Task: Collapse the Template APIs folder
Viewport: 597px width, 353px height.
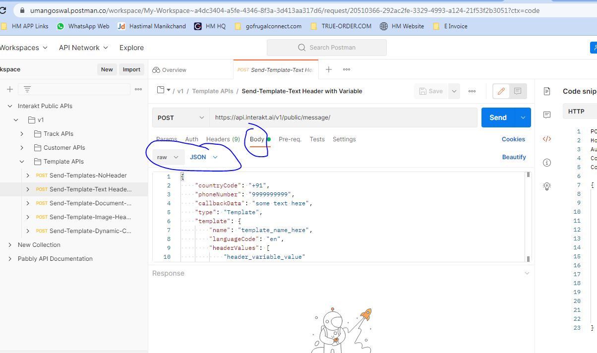Action: [x=22, y=162]
